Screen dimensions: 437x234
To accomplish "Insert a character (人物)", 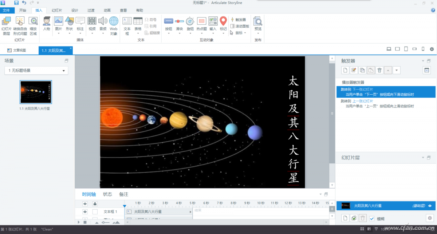I will coord(47,24).
